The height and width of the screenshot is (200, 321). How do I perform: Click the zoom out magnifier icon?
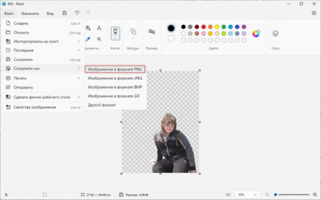click(267, 195)
